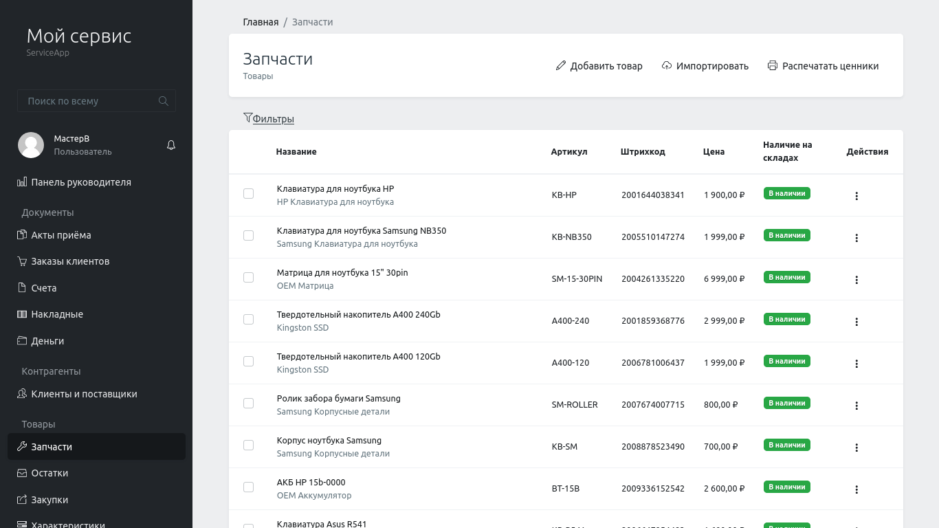Navigate to Счета

pos(96,288)
